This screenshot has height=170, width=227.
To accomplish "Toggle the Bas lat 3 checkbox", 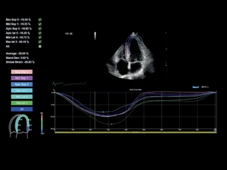I will pyautogui.click(x=40, y=42).
